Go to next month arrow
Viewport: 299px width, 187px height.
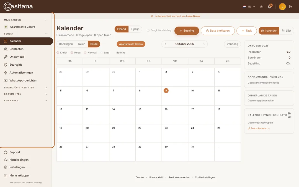(x=204, y=44)
